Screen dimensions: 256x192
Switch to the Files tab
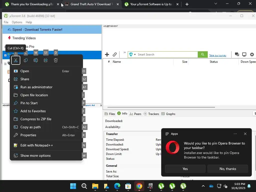click(110, 114)
